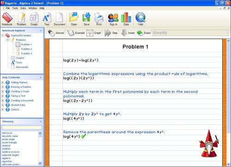Screen dimensions: 231x167
Task: Select Problem 2 in Notebook Explorer
Action: pos(26,49)
